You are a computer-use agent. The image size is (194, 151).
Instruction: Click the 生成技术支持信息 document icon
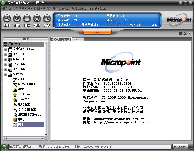[x=15, y=115]
